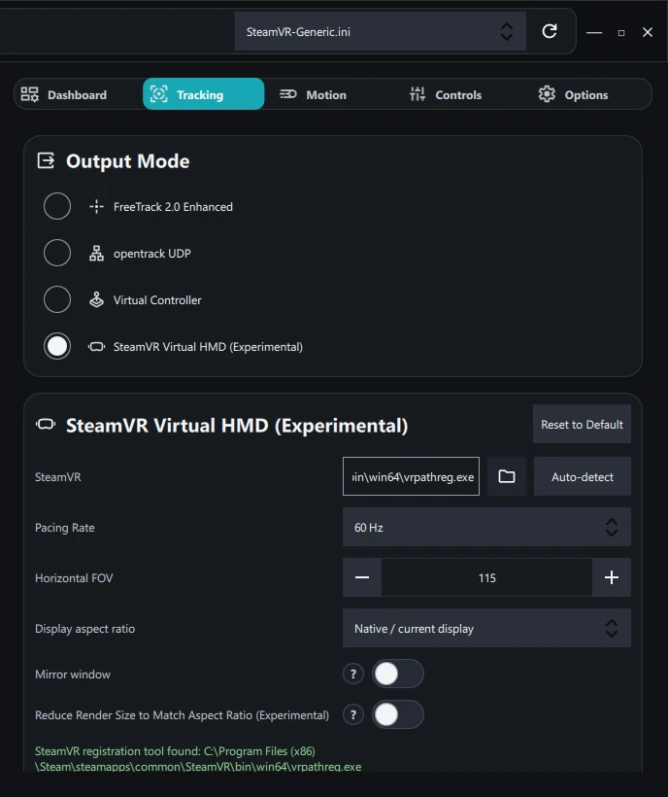Viewport: 668px width, 797px height.
Task: Minimize the application window
Action: 594,32
